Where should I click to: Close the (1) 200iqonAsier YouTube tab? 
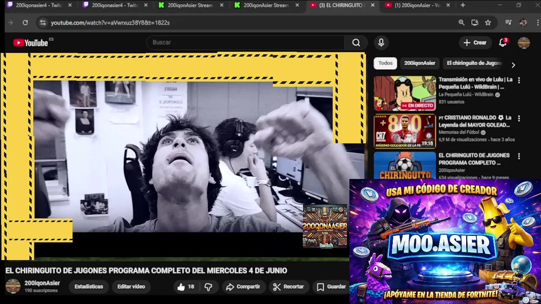coord(448,5)
